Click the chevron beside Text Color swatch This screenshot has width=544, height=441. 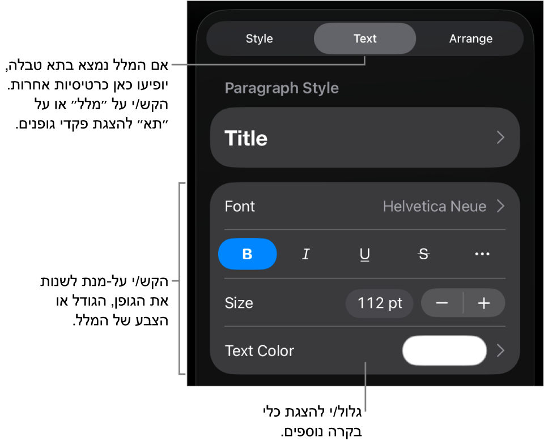[x=500, y=350]
